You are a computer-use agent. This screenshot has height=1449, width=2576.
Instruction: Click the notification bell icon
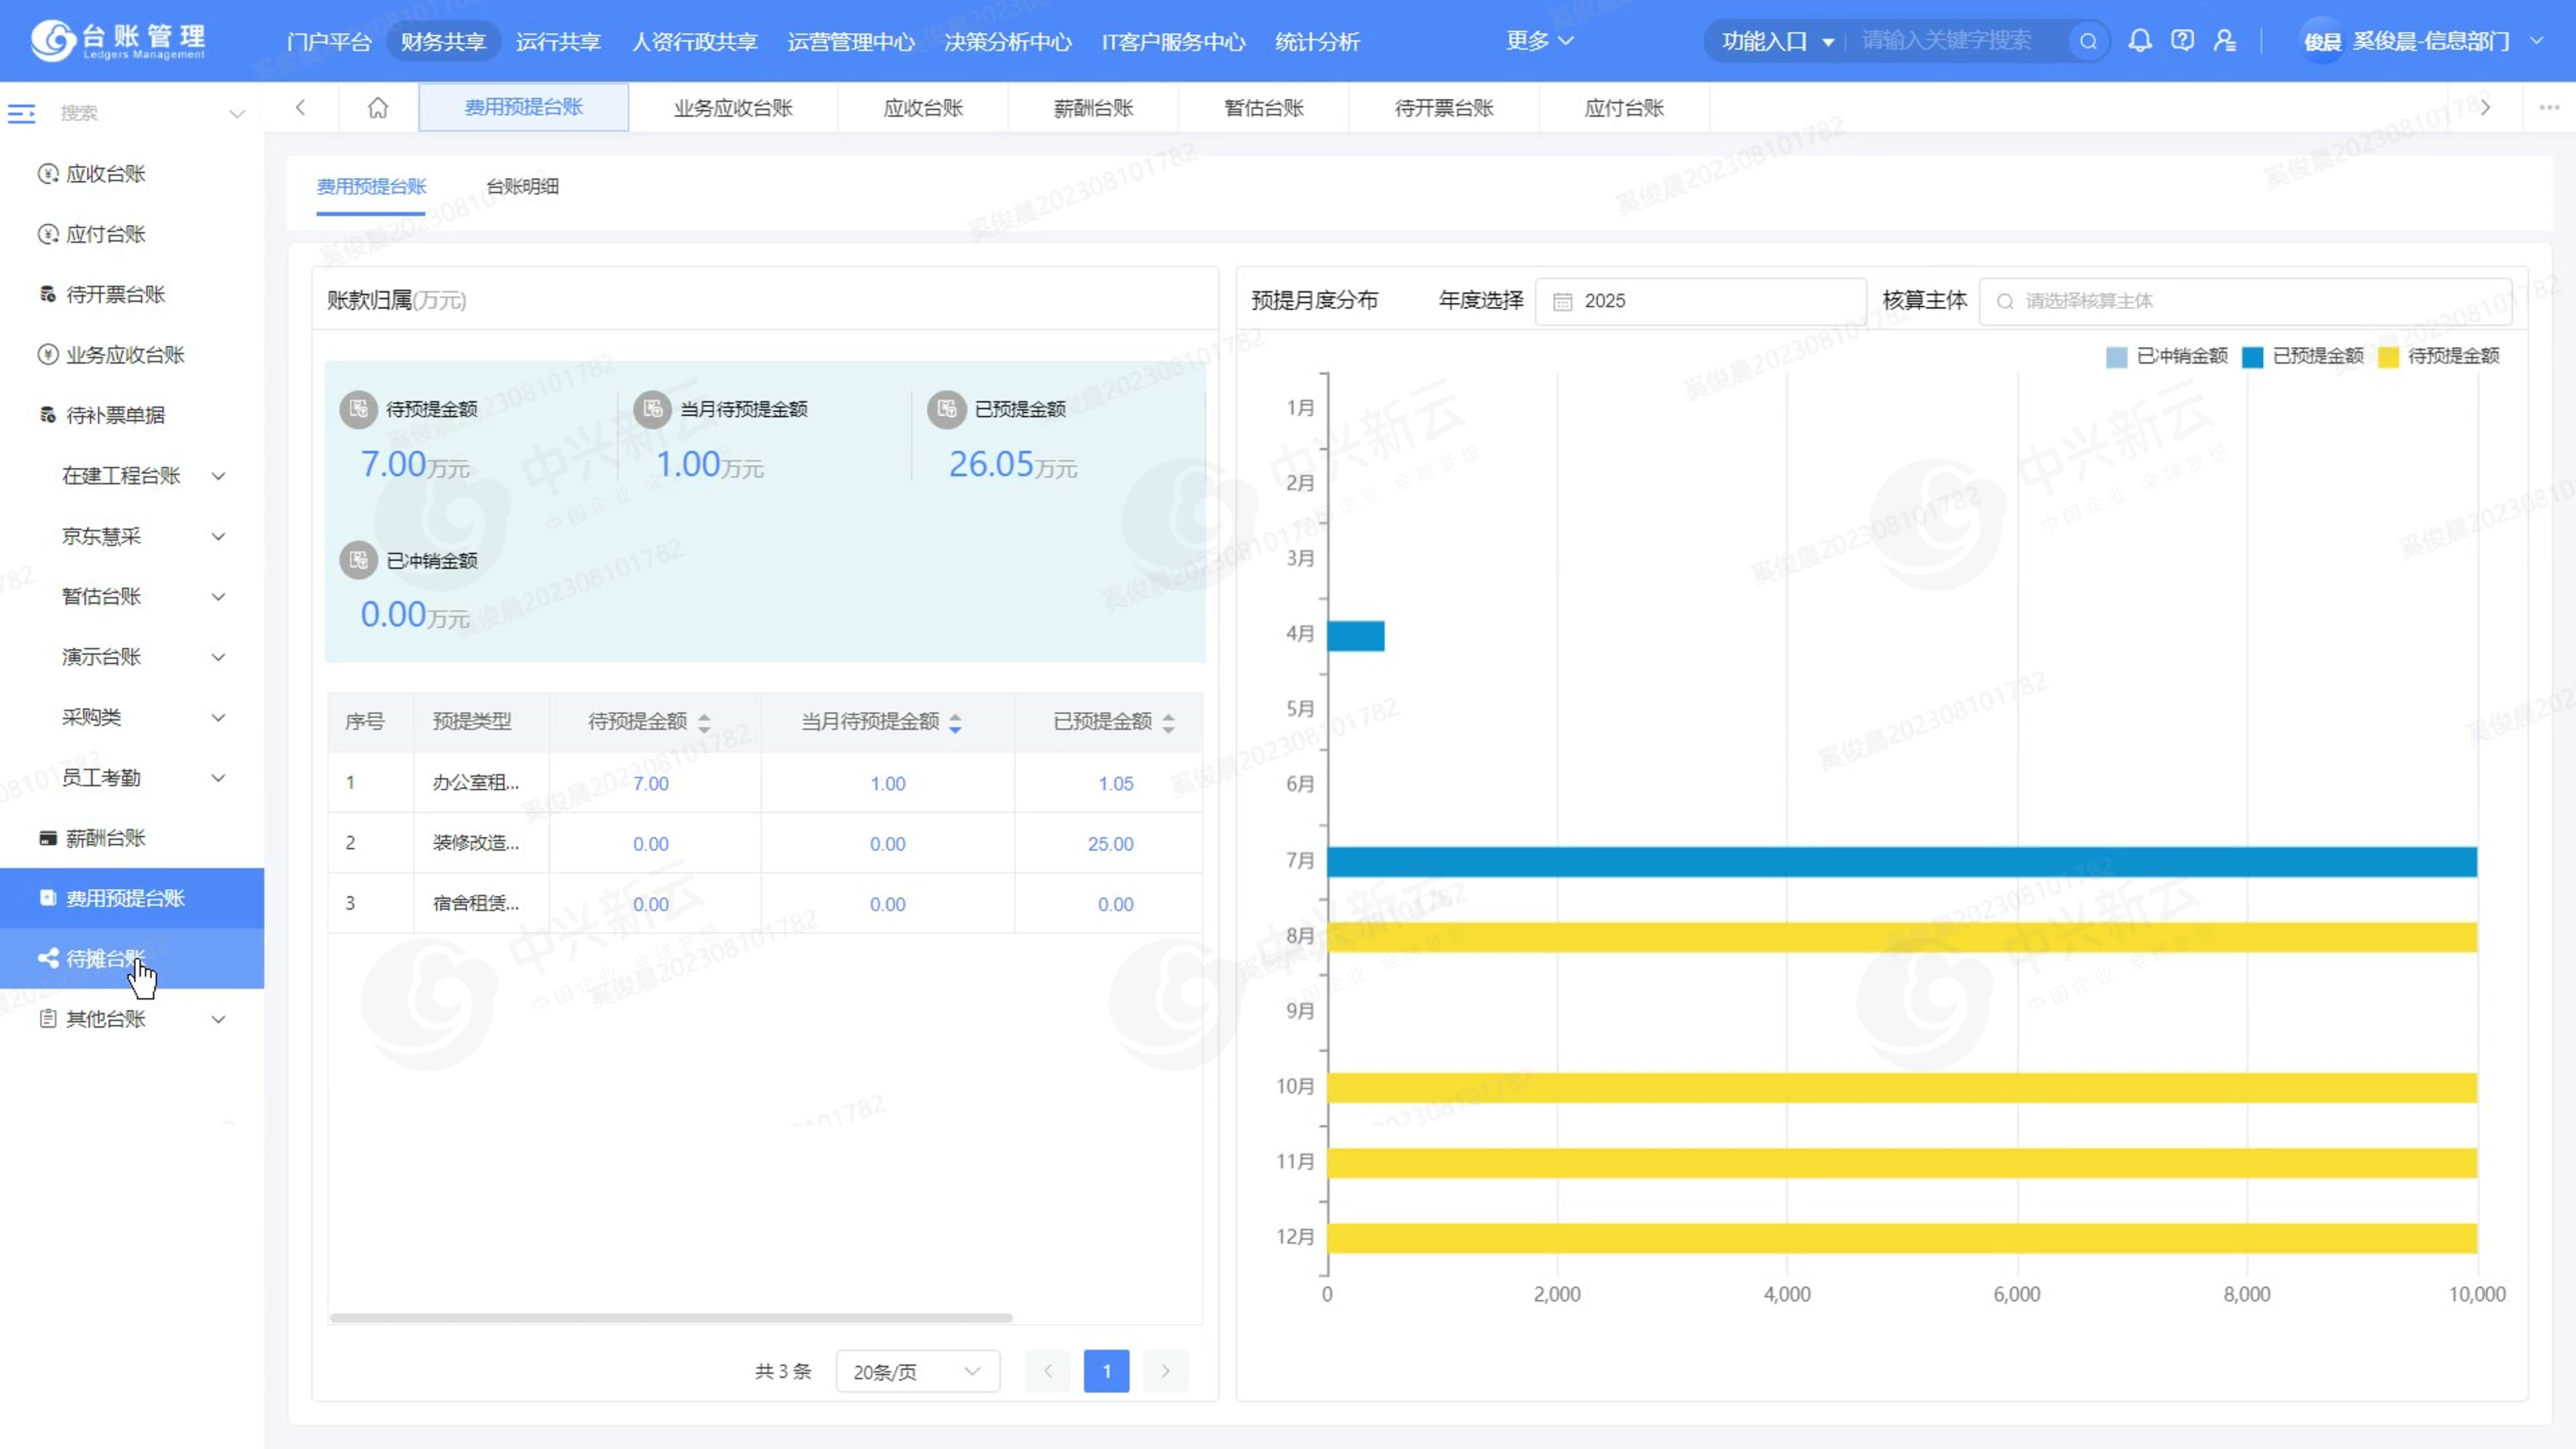[2139, 41]
